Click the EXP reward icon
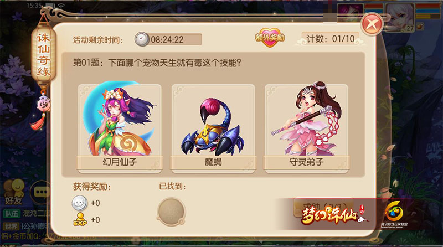This screenshot has height=247, width=443. tap(80, 220)
